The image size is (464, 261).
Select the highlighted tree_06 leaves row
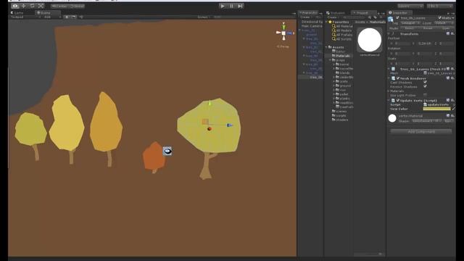[x=310, y=78]
